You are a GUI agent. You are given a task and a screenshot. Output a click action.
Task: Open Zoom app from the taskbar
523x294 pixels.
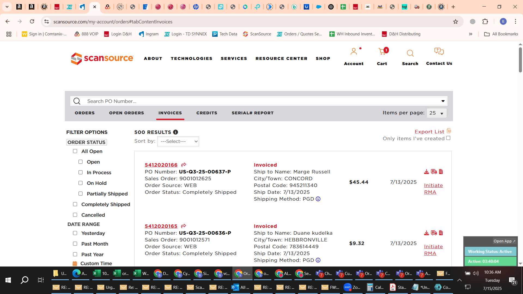point(352,287)
